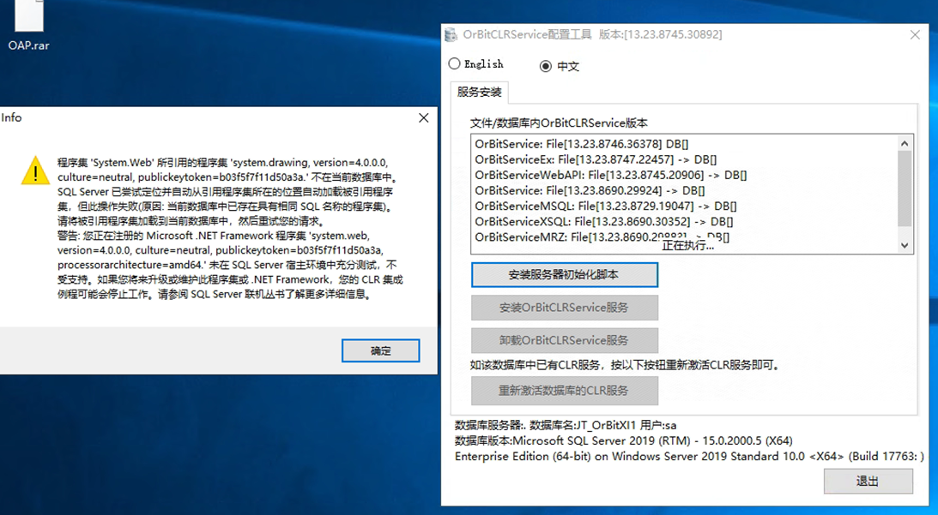Click the database server info line JT_OrBitXI1
The width and height of the screenshot is (938, 515).
click(x=566, y=425)
